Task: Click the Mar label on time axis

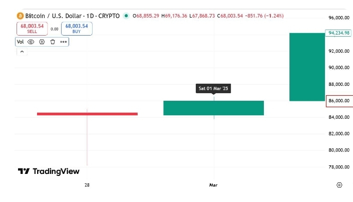Action: pyautogui.click(x=213, y=185)
